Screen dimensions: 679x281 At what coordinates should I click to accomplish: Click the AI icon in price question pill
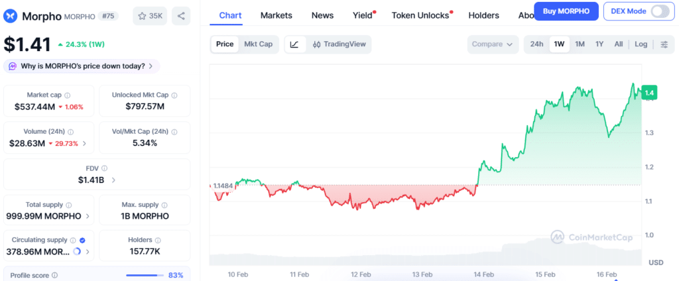coord(13,66)
